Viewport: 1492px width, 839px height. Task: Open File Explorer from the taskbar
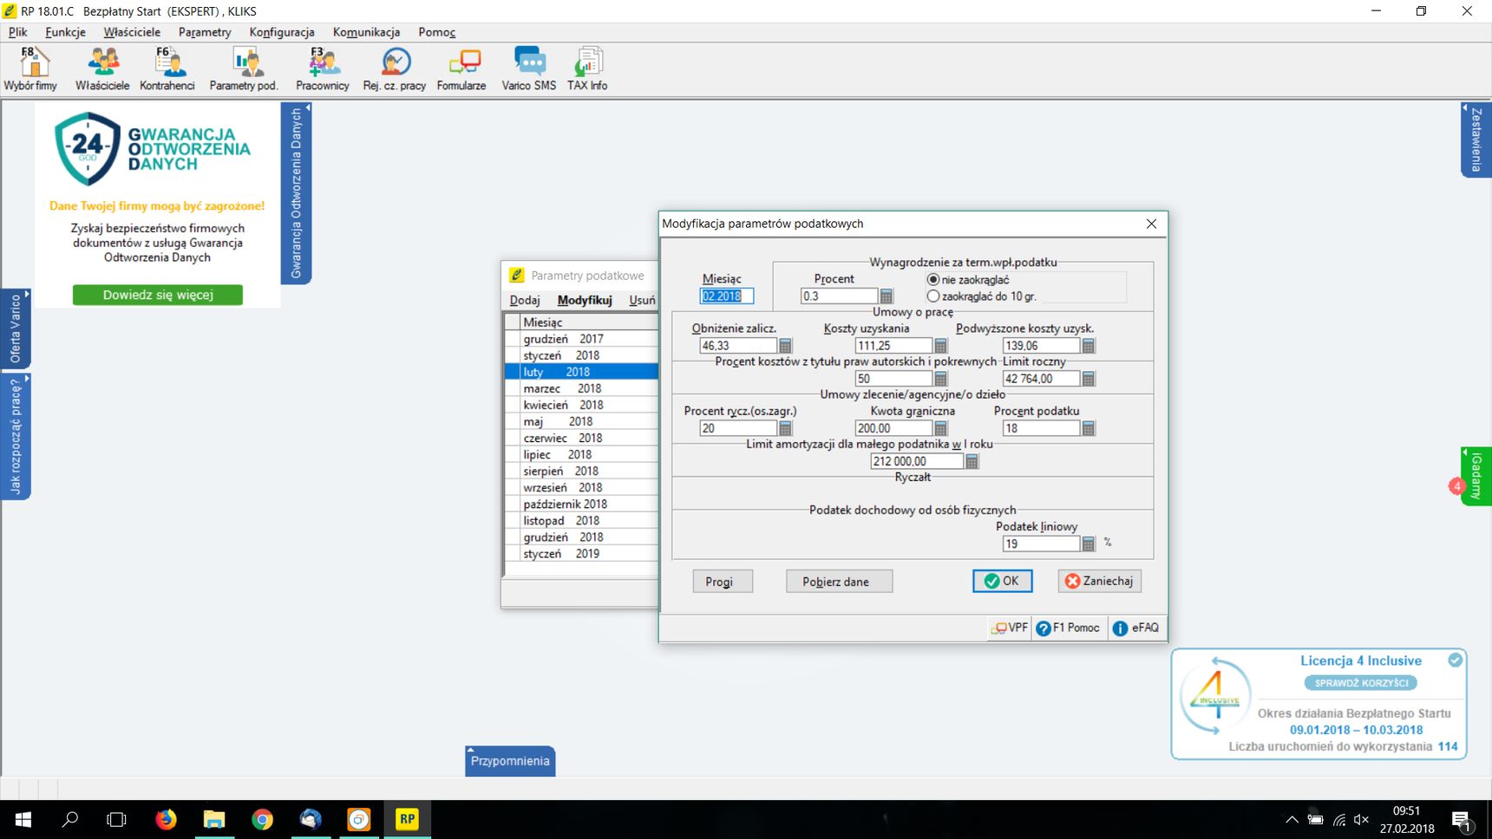point(213,819)
